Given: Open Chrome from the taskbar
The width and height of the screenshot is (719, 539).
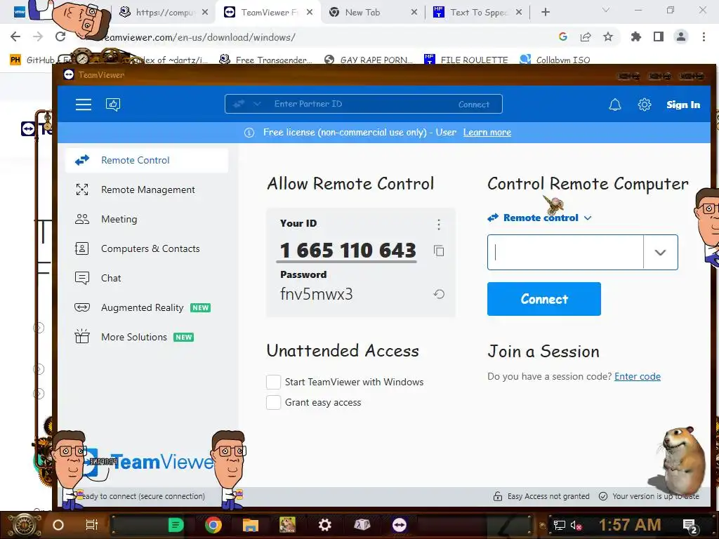Looking at the screenshot, I should tap(213, 525).
